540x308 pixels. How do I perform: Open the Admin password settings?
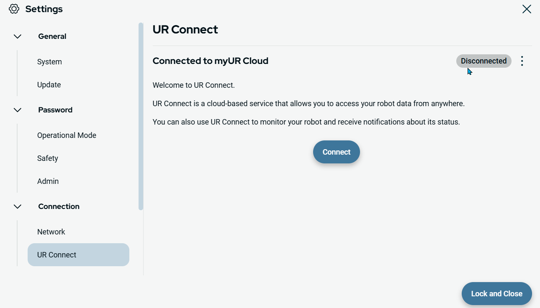click(48, 181)
